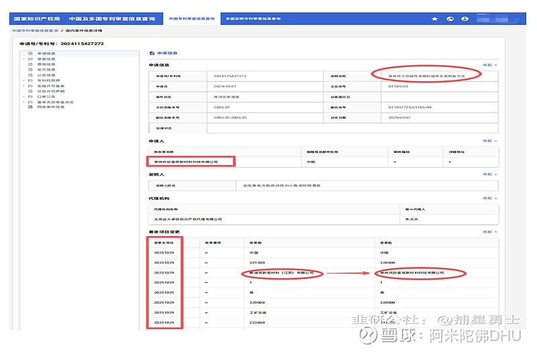The height and width of the screenshot is (352, 537).
Task: Select 复审无效审查决定 in the left tree
Action: tap(55, 102)
